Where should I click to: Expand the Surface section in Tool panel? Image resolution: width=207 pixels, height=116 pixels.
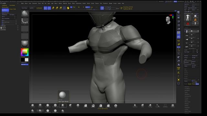[x=186, y=100]
